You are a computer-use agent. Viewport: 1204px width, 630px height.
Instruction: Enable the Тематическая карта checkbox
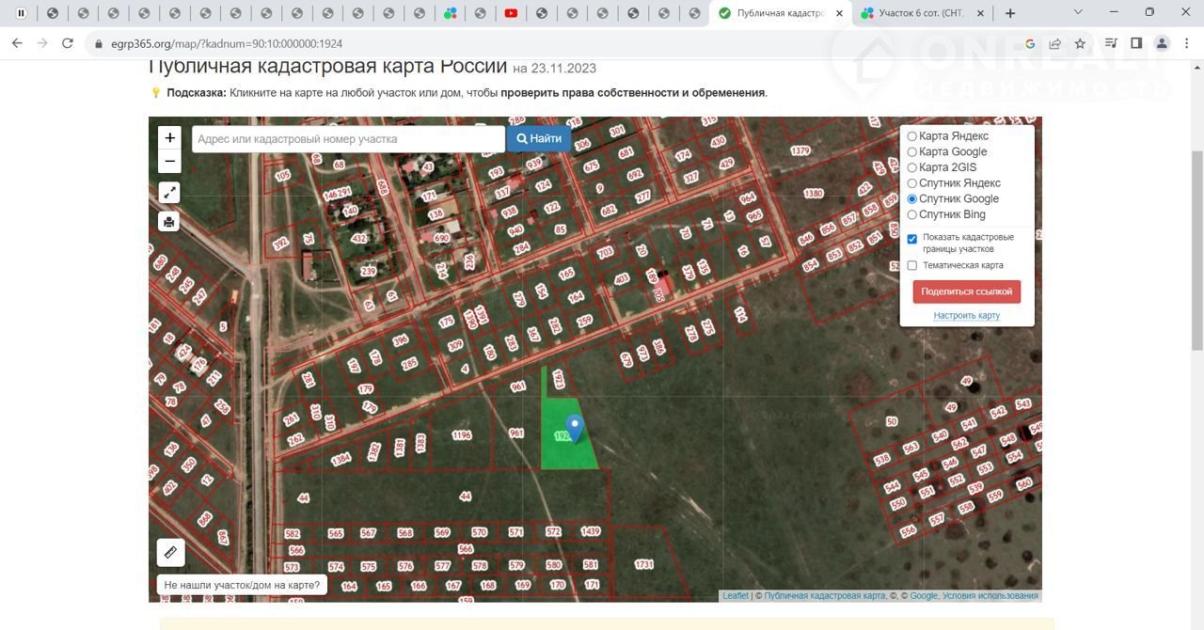(911, 266)
